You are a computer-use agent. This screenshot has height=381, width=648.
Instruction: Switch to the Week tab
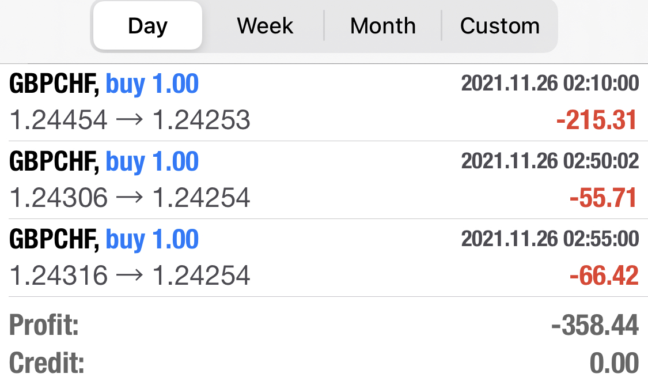pyautogui.click(x=265, y=26)
